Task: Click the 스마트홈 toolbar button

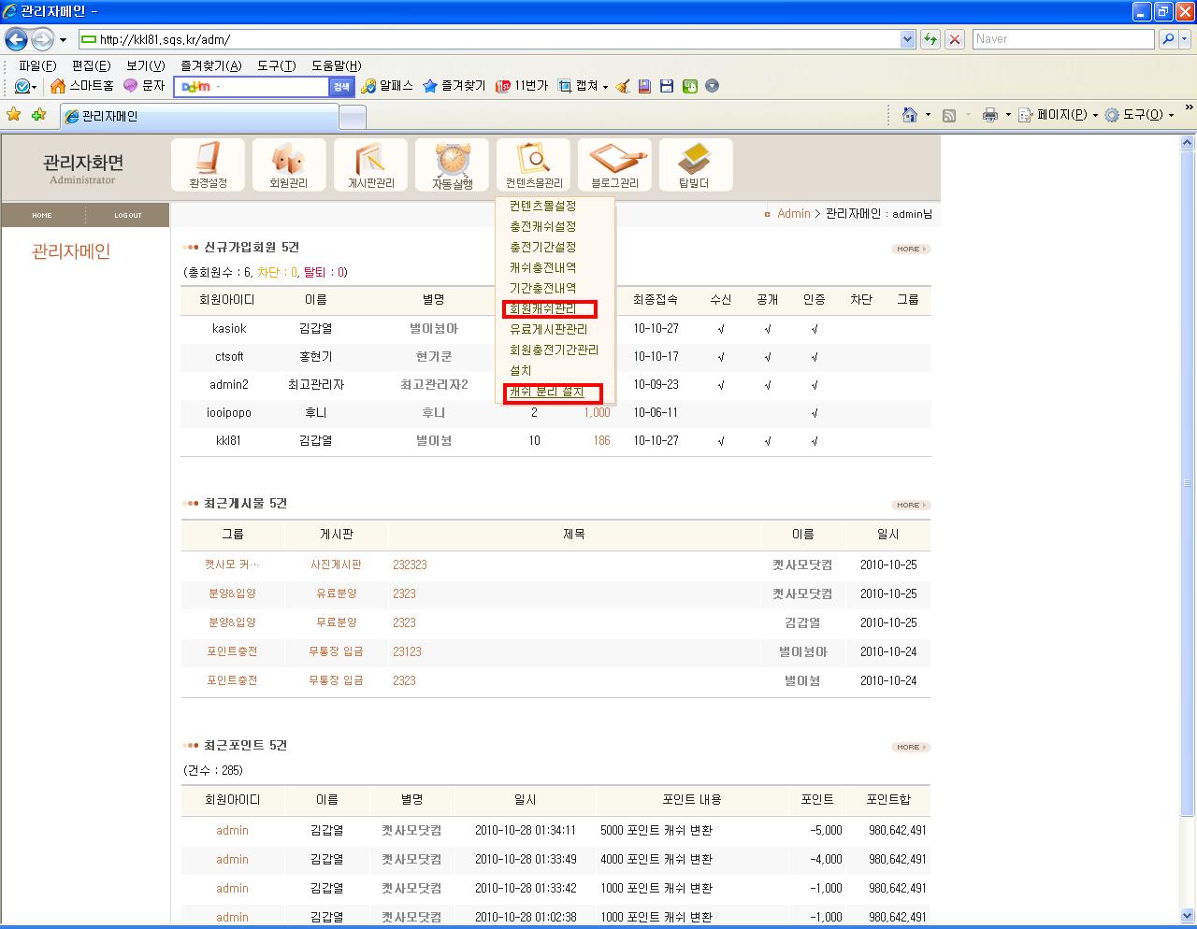Action: [x=82, y=86]
